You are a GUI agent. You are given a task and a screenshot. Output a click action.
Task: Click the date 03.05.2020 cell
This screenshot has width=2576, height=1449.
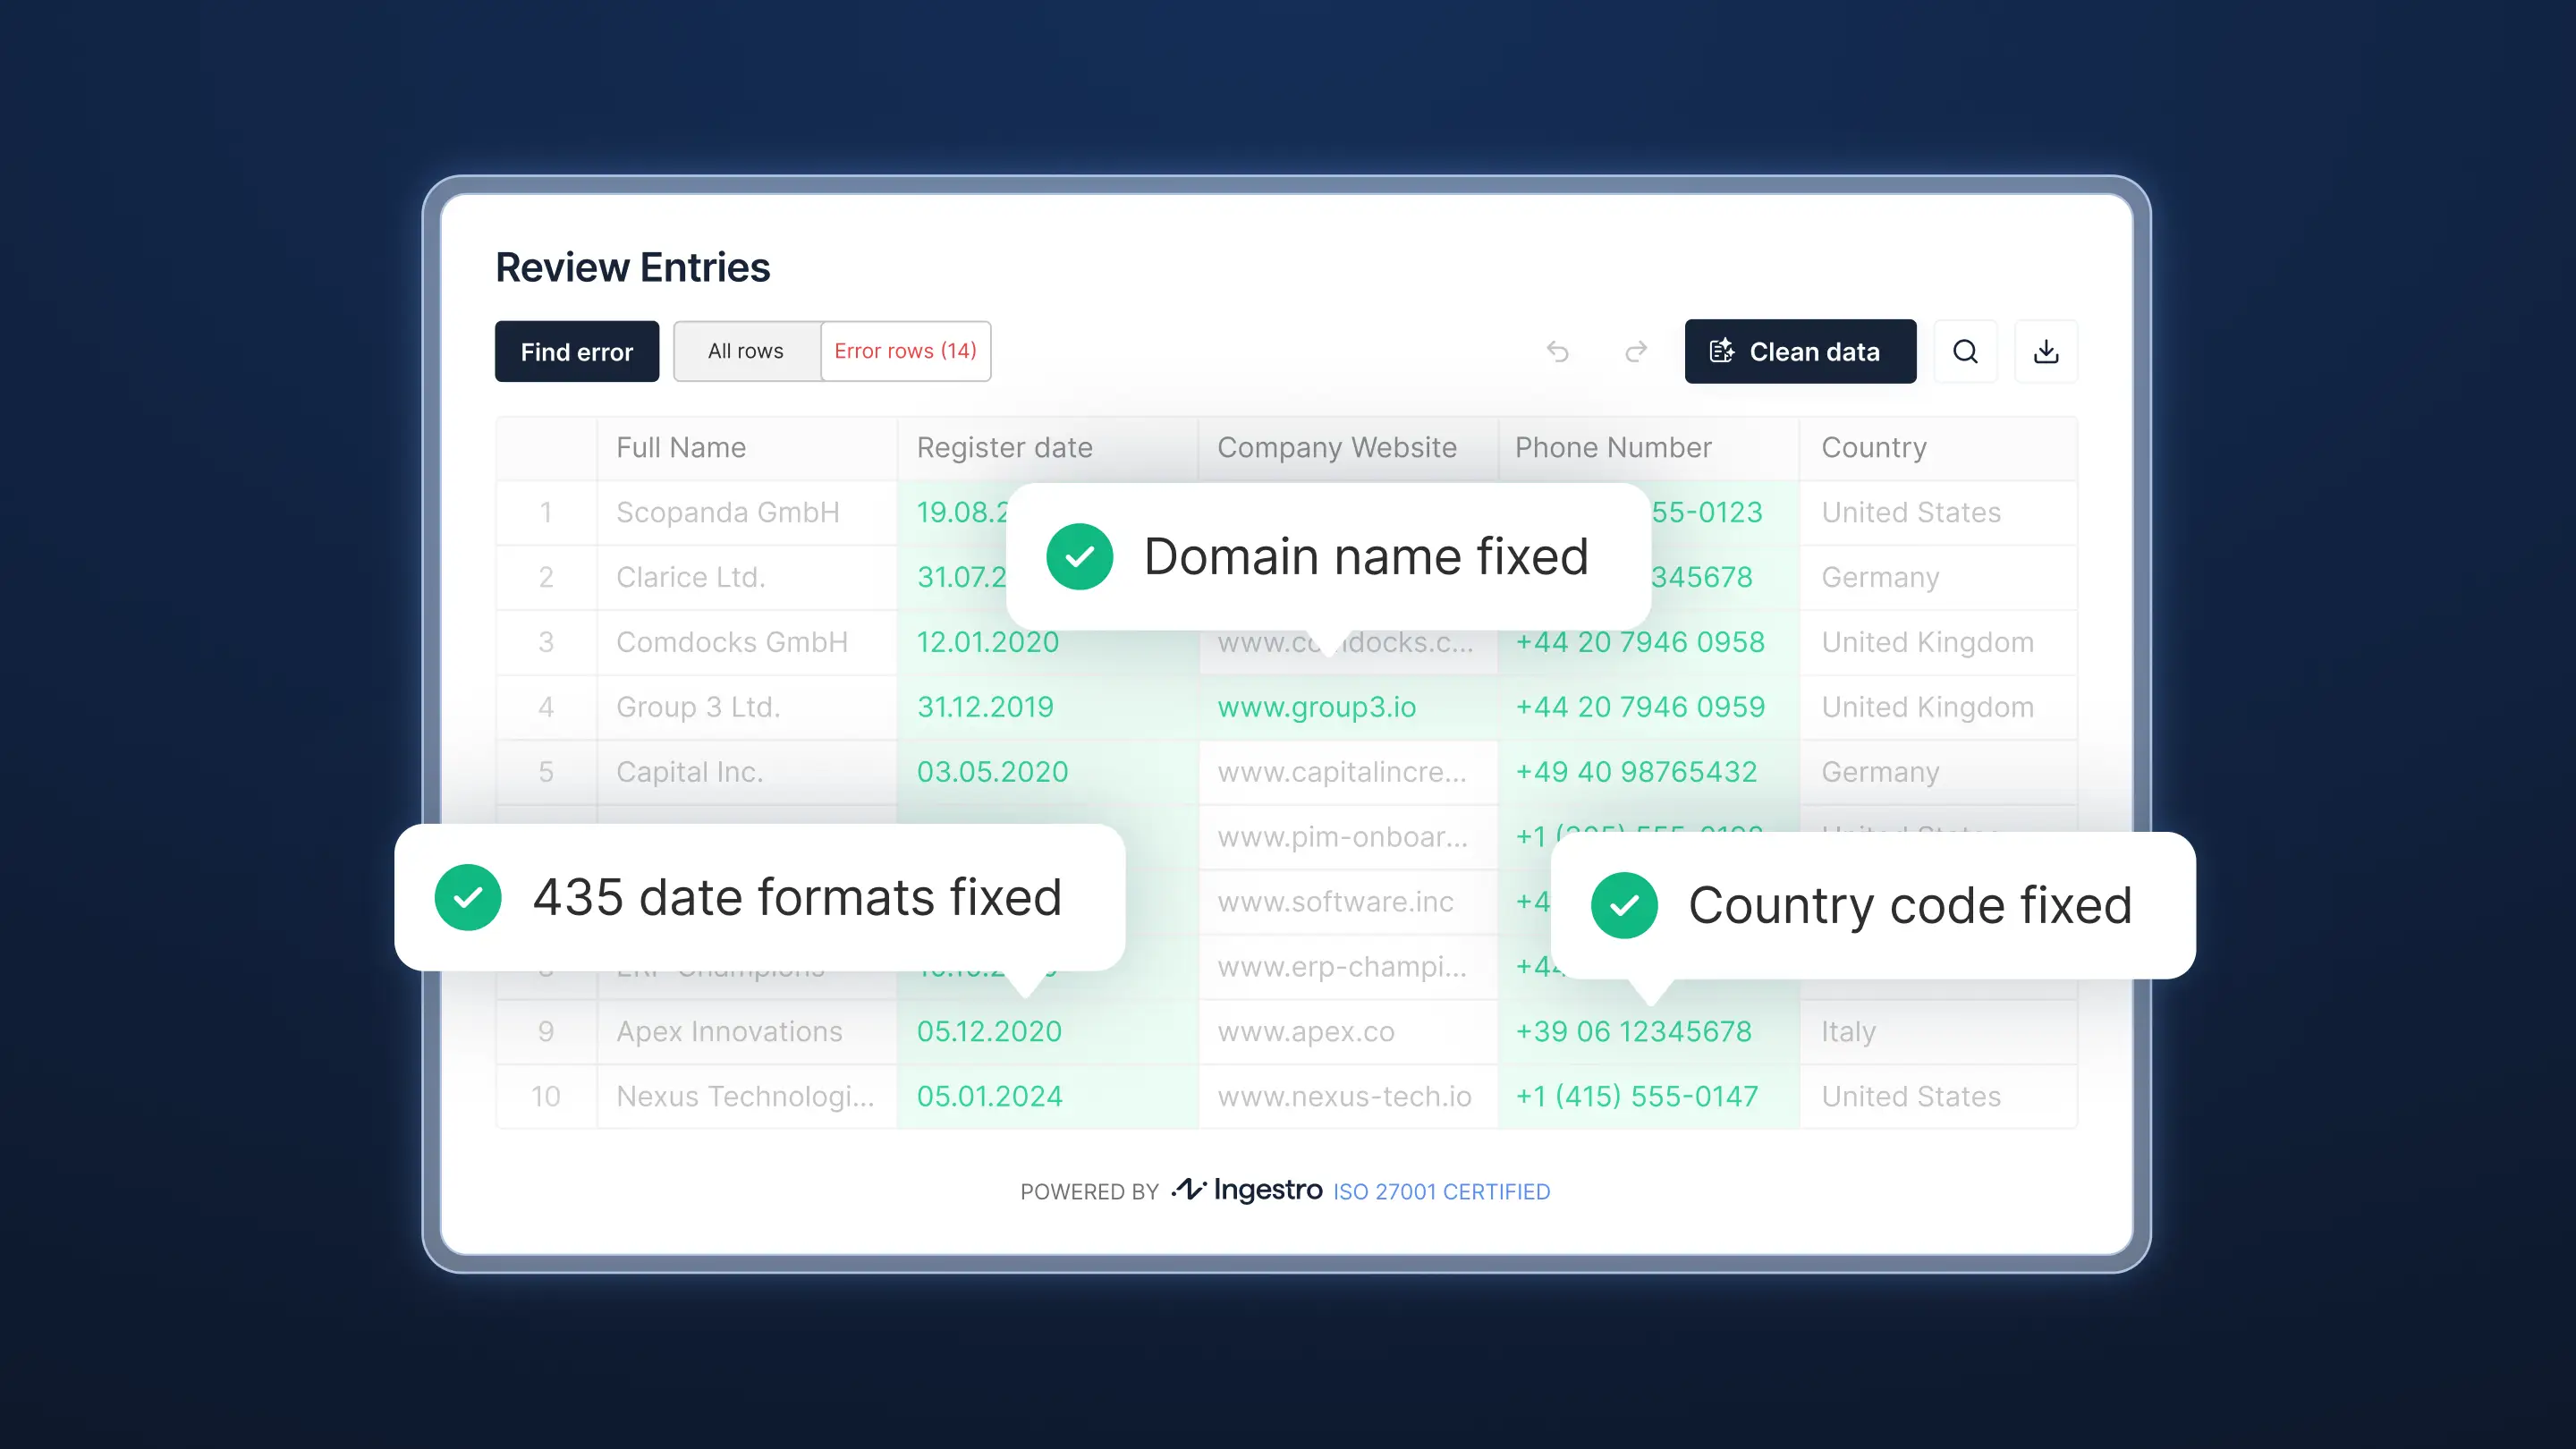(x=1047, y=772)
